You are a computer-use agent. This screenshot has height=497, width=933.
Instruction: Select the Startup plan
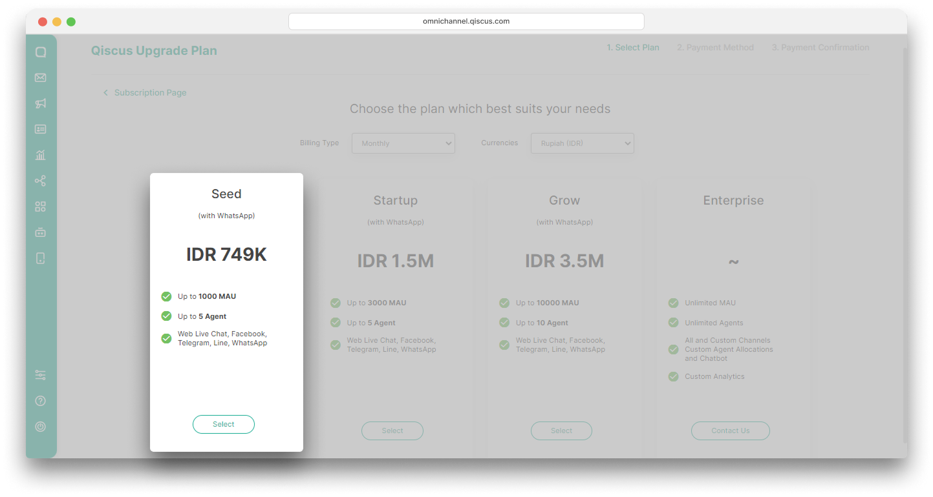[x=392, y=431]
